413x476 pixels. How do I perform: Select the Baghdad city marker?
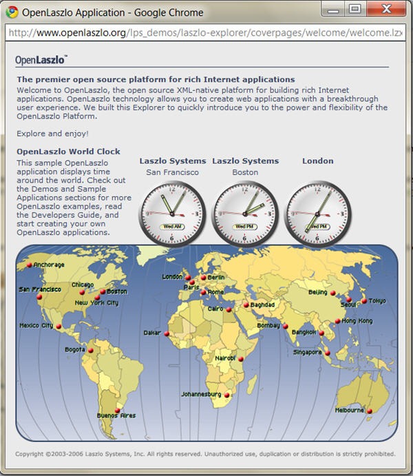click(246, 304)
